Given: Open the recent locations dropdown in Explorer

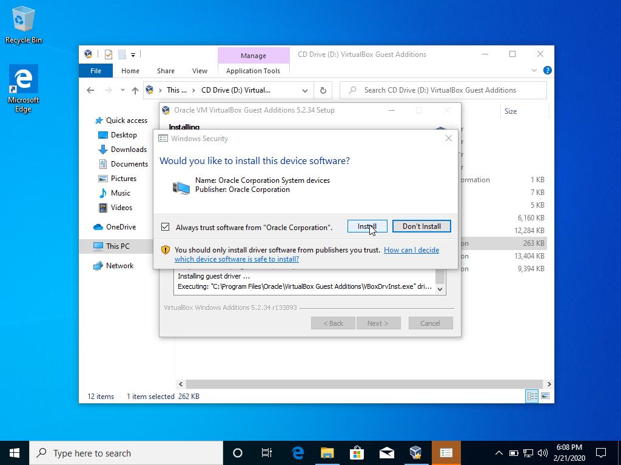Looking at the screenshot, I should 123,90.
